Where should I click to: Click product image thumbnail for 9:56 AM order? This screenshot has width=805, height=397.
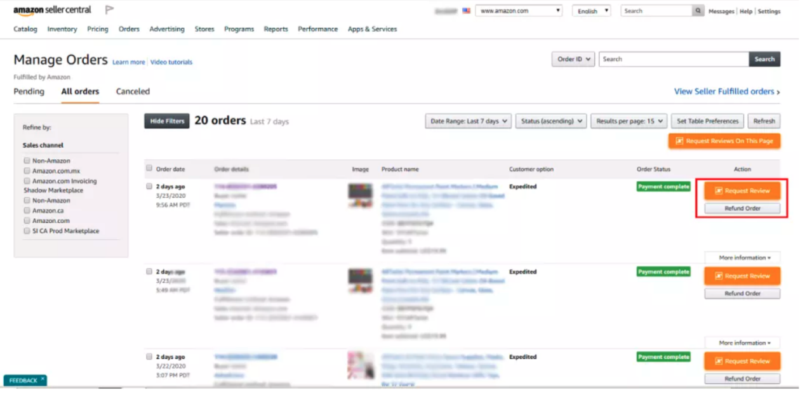click(361, 195)
